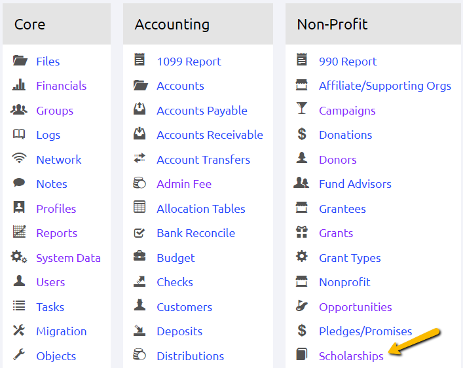Navigate to Fund Advisors

[x=355, y=184]
